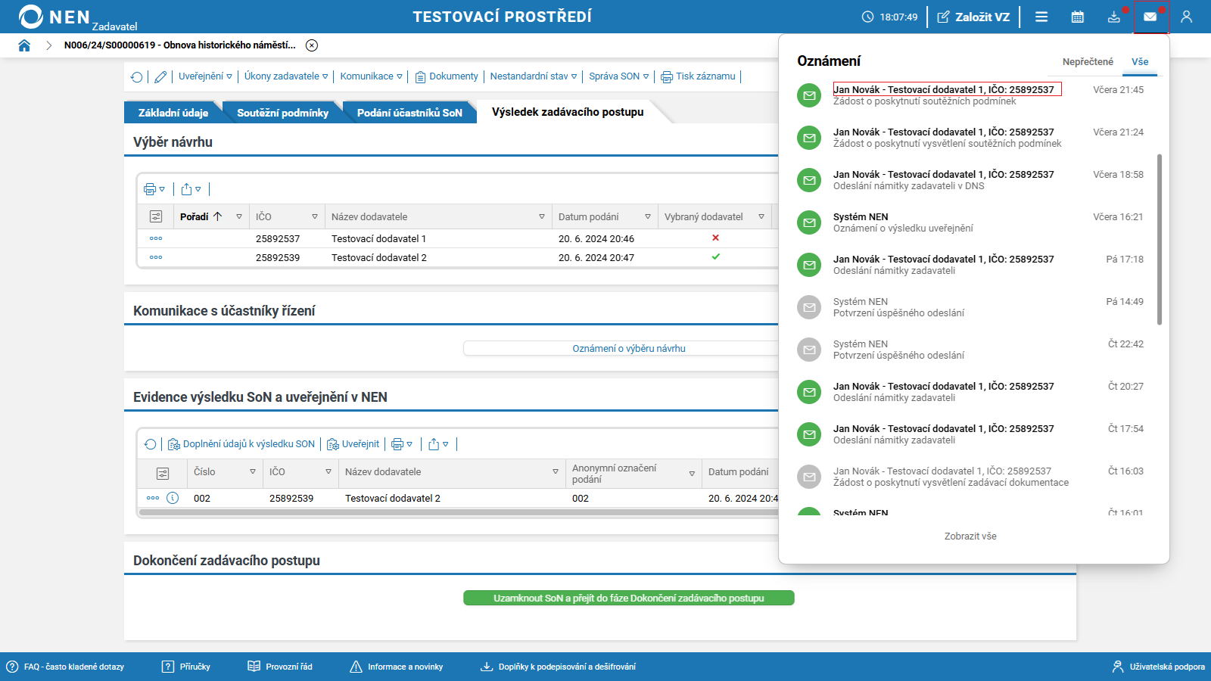The image size is (1211, 681).
Task: Close the N006/24/S00000619 breadcrumb tab
Action: [x=312, y=45]
